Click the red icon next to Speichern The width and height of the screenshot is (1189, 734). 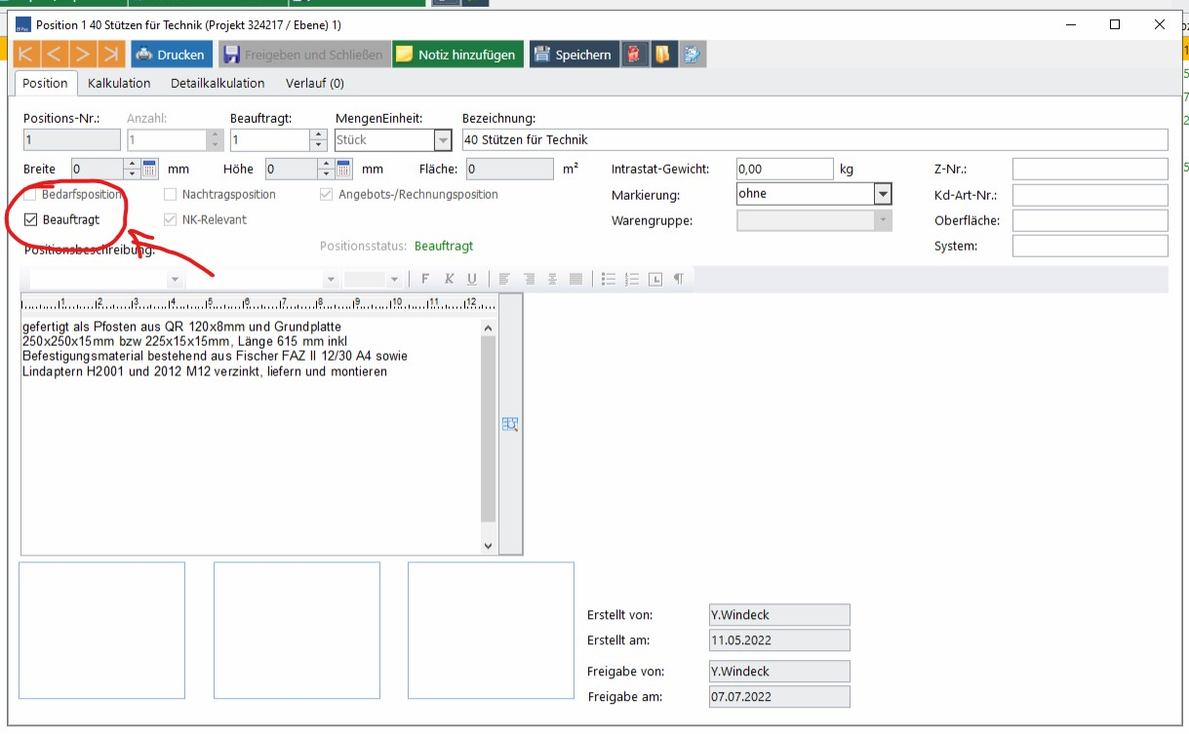click(636, 55)
